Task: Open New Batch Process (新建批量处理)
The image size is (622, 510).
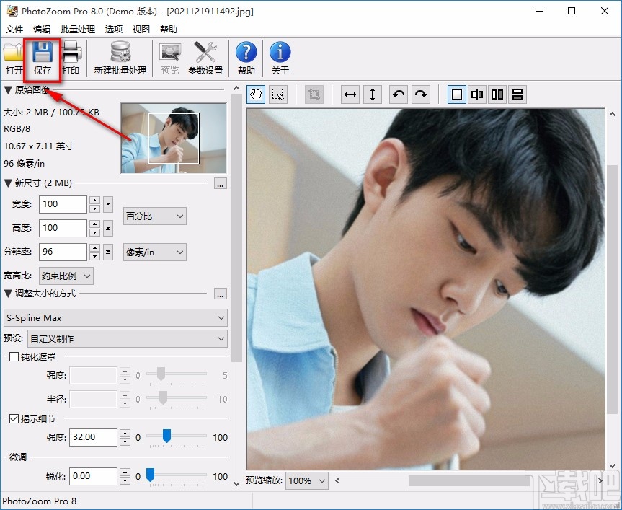Action: [x=120, y=58]
